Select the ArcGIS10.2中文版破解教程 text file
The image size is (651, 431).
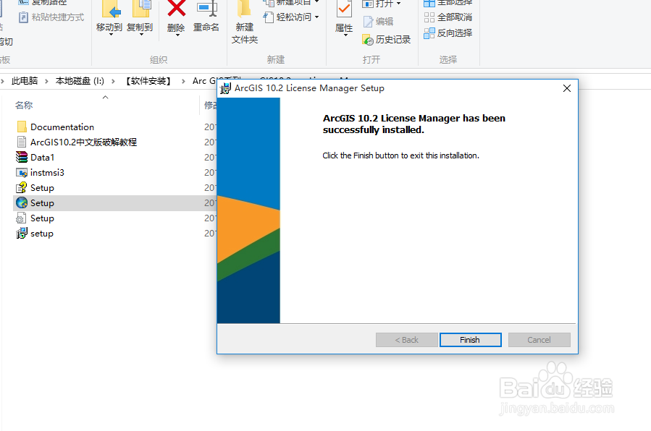(x=76, y=142)
